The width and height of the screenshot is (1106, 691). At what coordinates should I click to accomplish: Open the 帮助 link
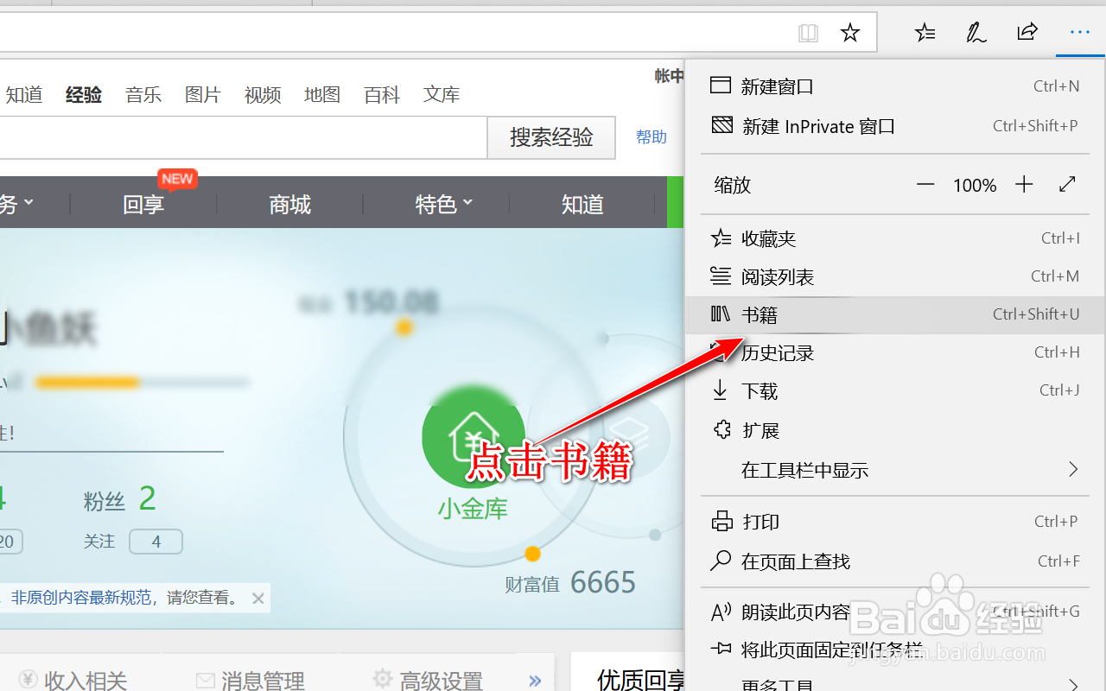(652, 136)
